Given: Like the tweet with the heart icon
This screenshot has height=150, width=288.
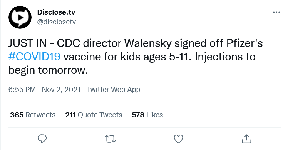Looking at the screenshot, I should pos(178,139).
